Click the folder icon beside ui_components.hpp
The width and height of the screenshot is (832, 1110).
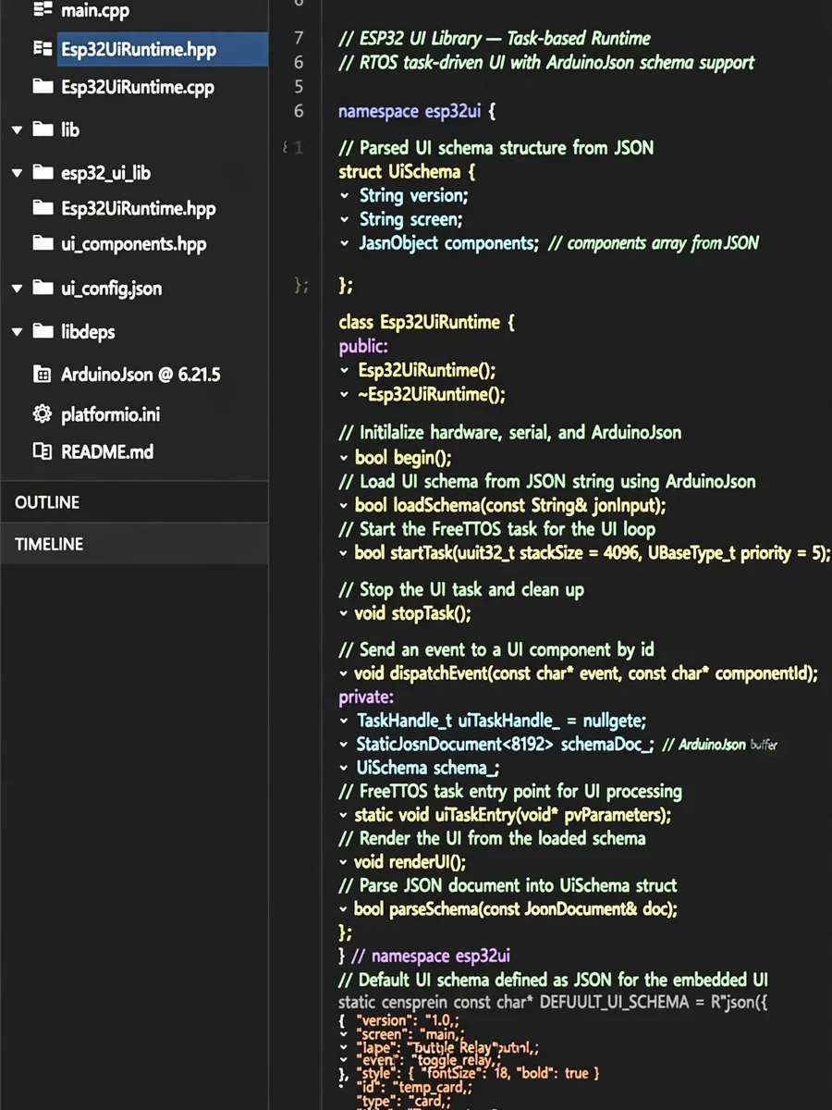click(43, 244)
